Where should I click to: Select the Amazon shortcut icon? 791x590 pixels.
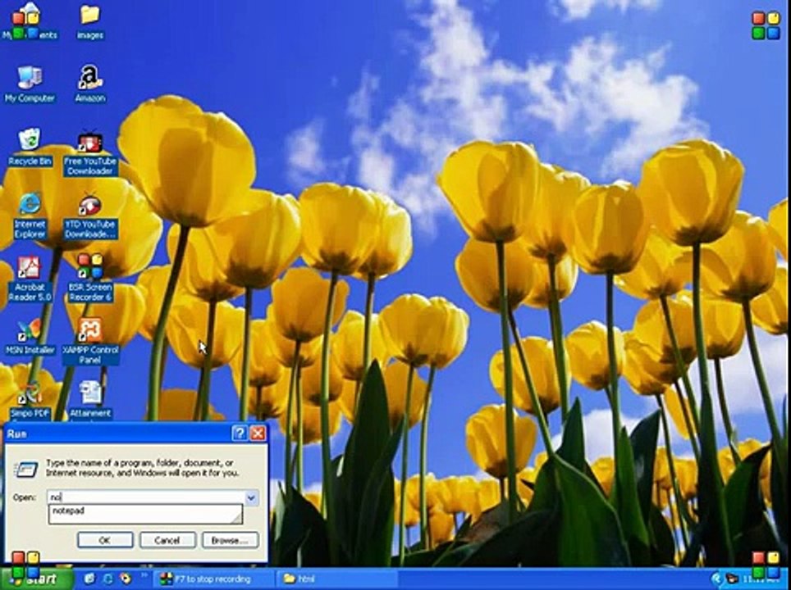coord(90,84)
